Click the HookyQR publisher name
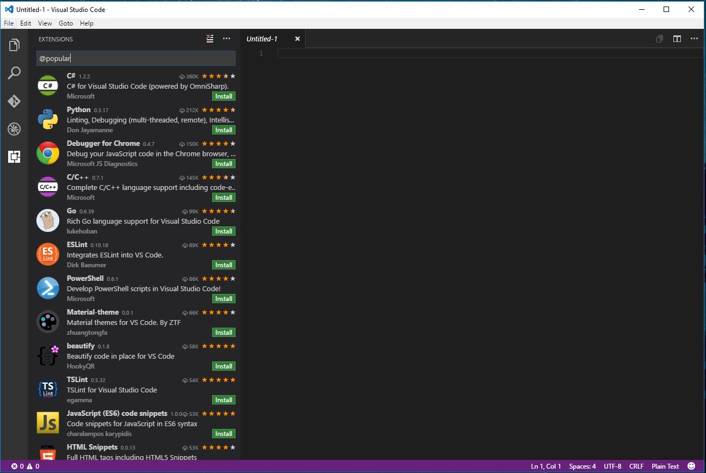 coord(80,366)
